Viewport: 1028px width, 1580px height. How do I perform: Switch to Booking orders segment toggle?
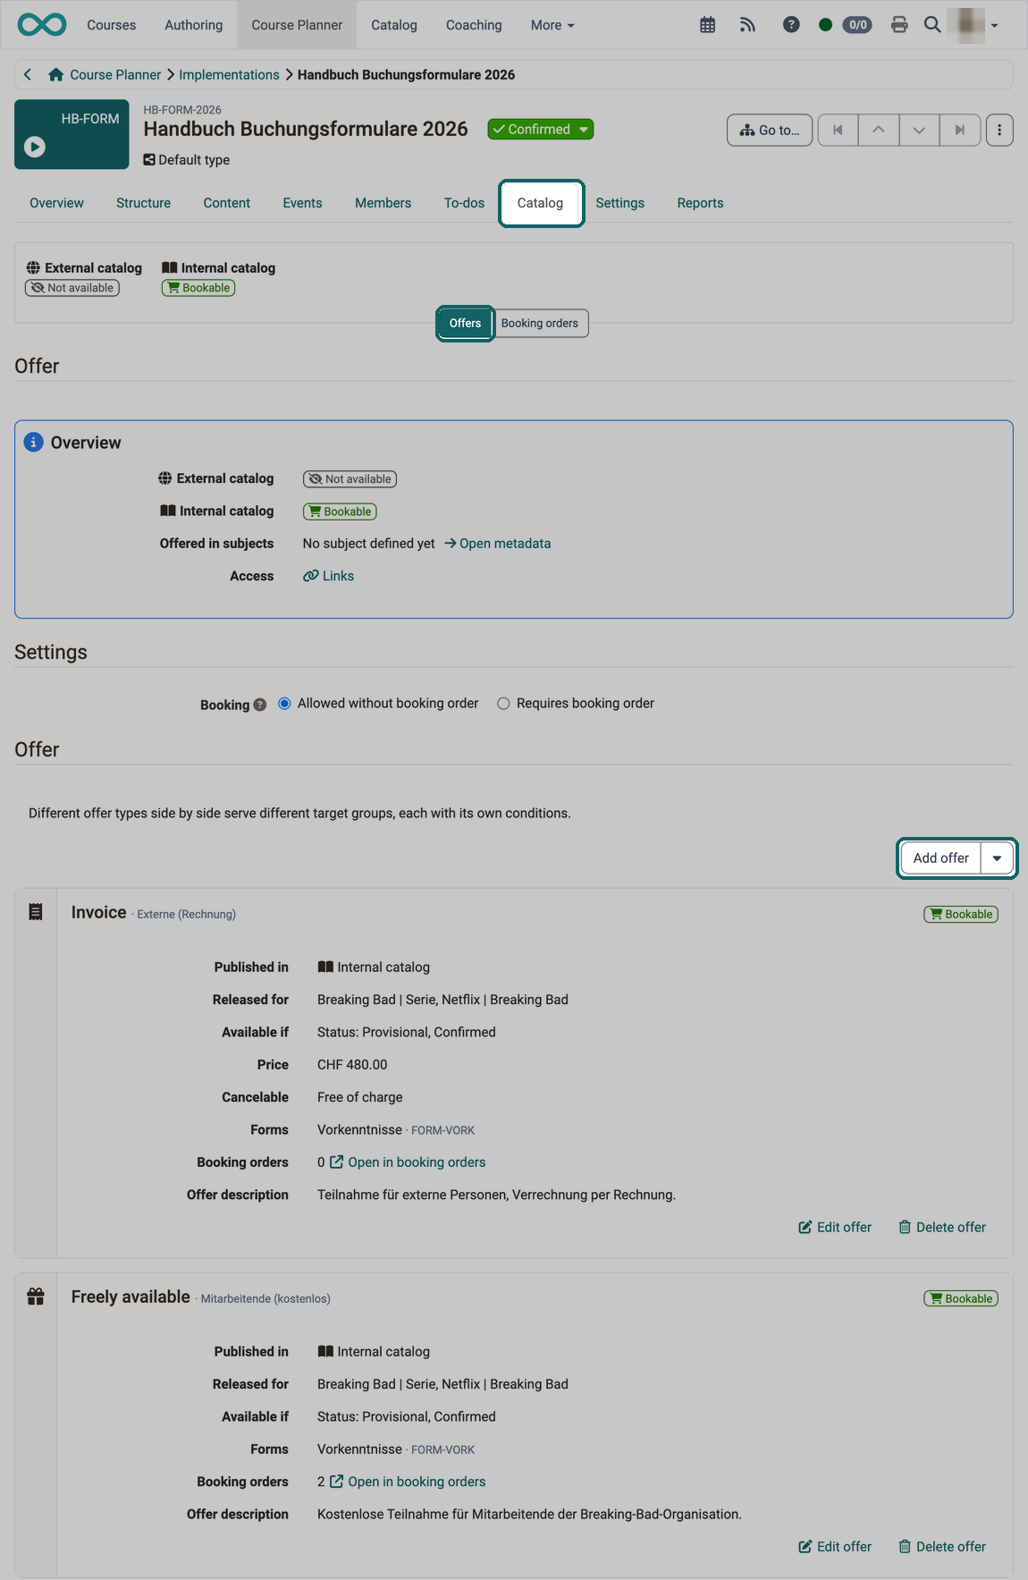540,324
